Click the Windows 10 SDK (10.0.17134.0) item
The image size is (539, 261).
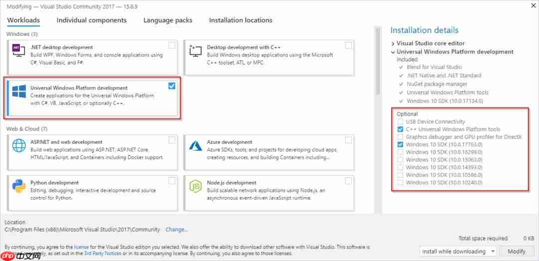(x=445, y=101)
